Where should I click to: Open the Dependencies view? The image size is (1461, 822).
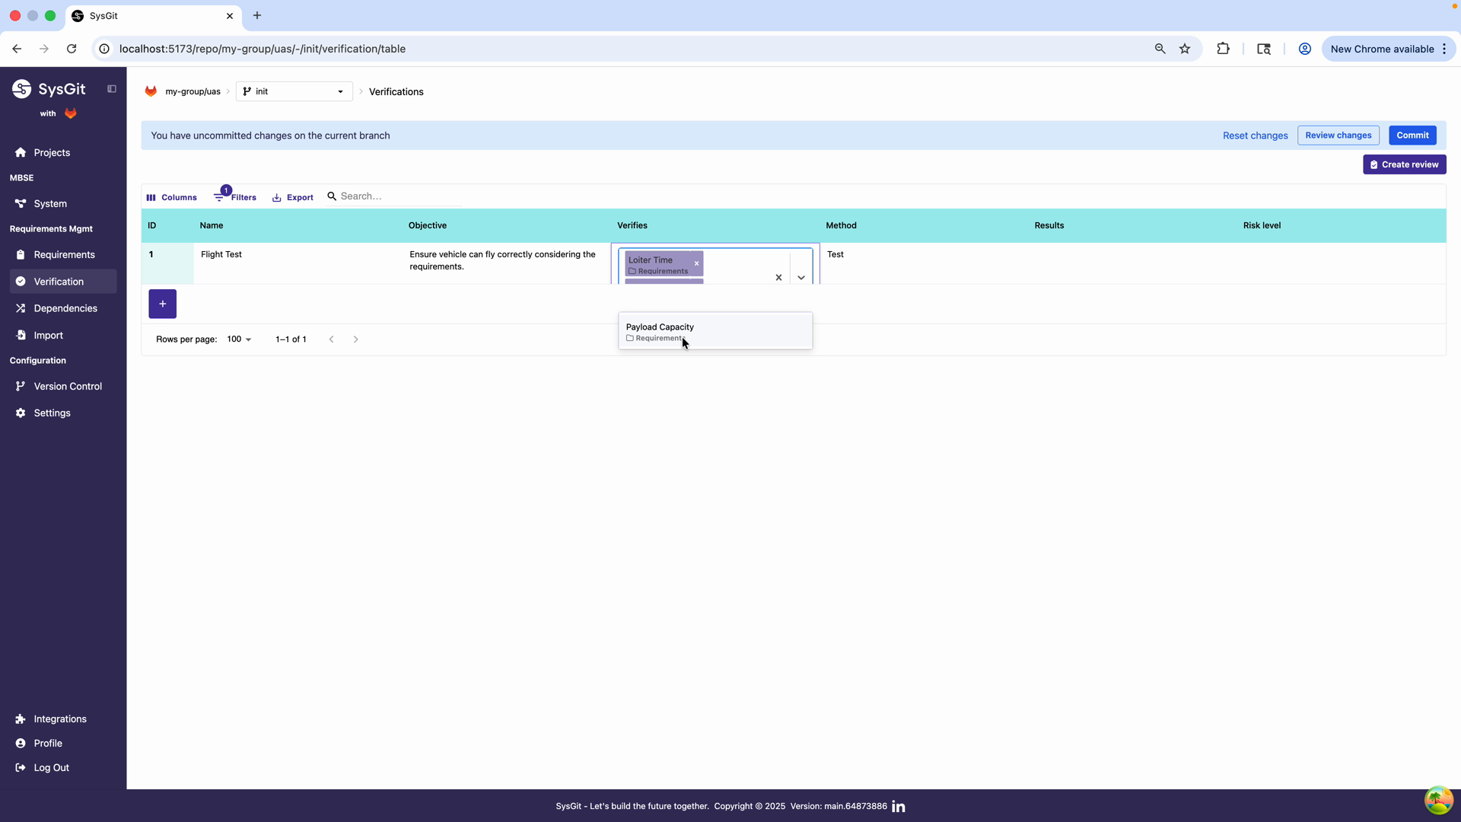[x=65, y=308]
